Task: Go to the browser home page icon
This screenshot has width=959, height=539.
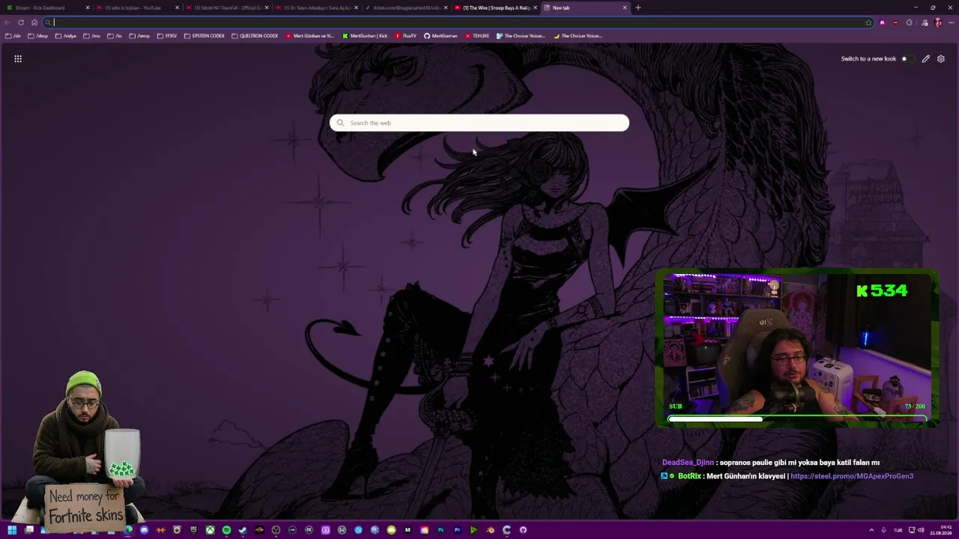Action: point(34,22)
